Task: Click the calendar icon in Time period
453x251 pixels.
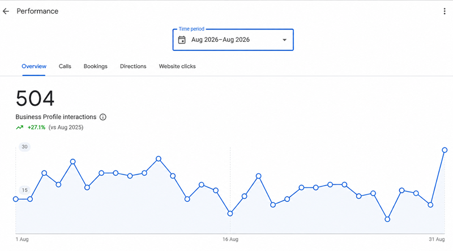Action: point(182,40)
